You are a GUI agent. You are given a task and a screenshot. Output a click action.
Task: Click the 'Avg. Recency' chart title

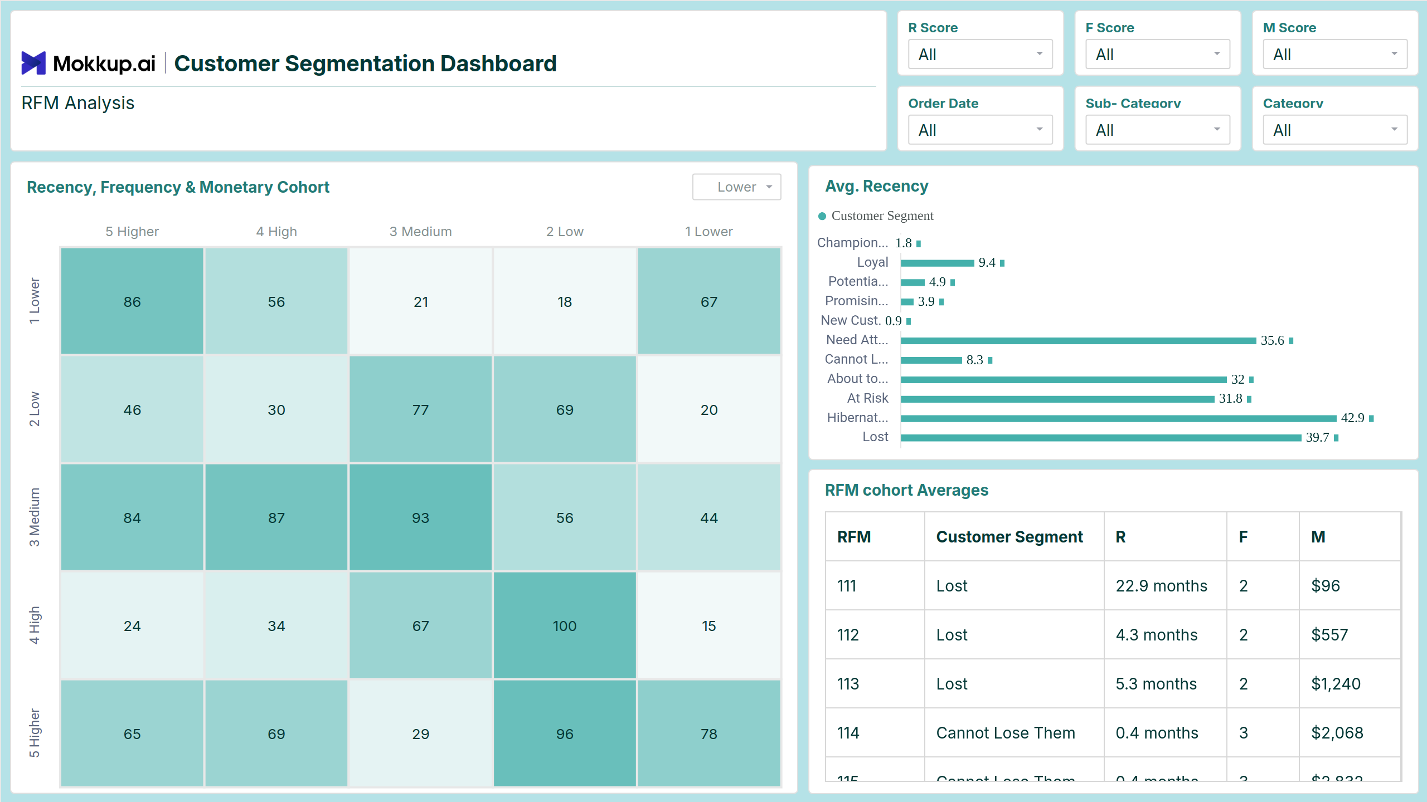(x=877, y=186)
